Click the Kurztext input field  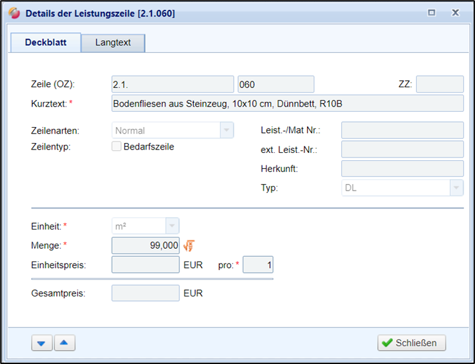coord(287,103)
